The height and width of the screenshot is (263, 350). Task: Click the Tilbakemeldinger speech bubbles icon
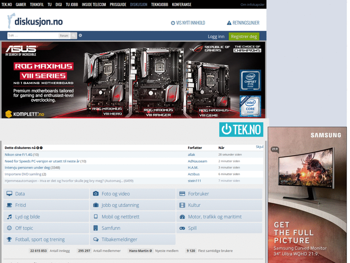(x=96, y=239)
